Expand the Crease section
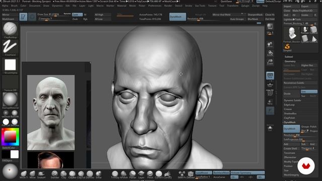The image size is (322, 181). pyautogui.click(x=288, y=109)
